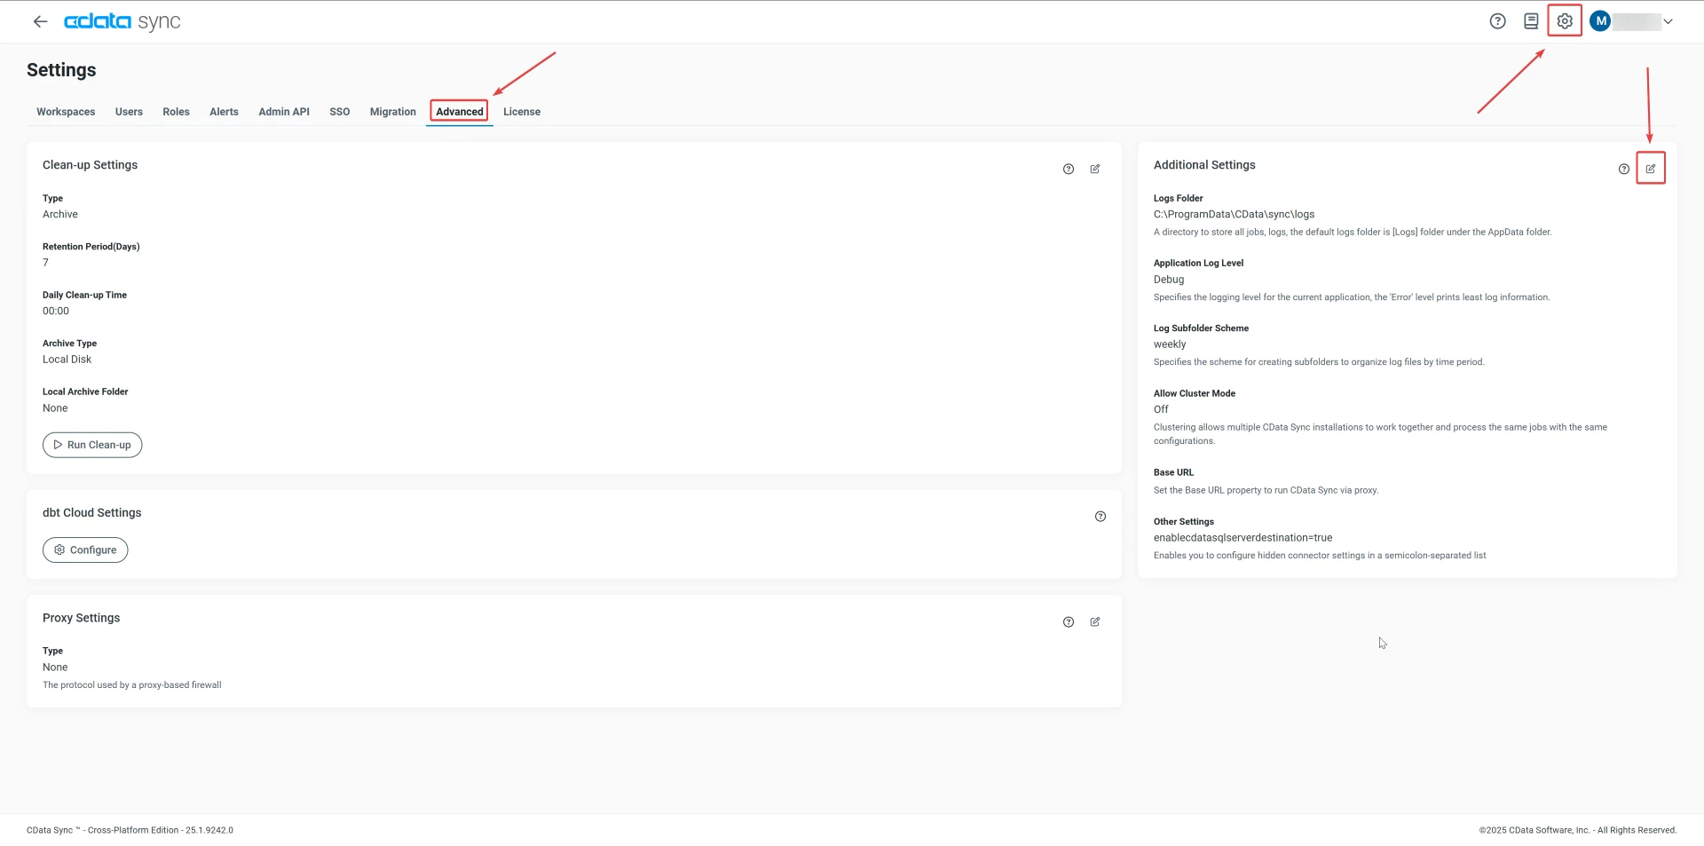Open help for Proxy Settings
The height and width of the screenshot is (846, 1704).
[x=1069, y=622]
